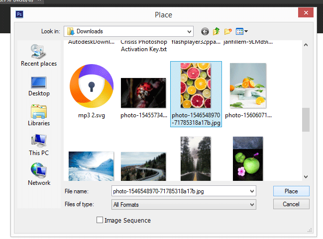Click the janfillem-9LMd9i... file name

(248, 42)
